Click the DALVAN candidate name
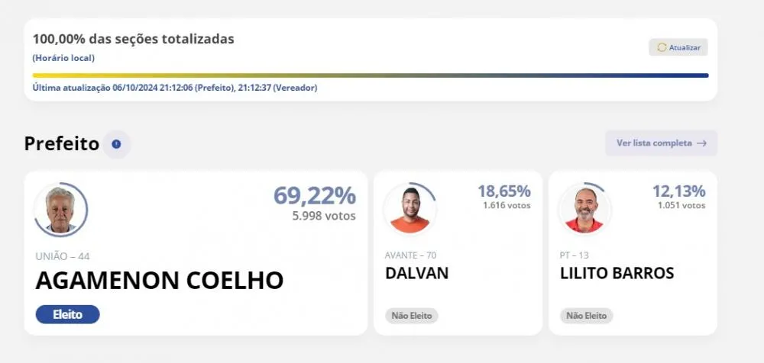 tap(416, 273)
